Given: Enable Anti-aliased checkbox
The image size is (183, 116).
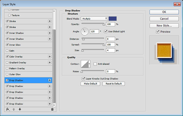Looking at the screenshot, I should click(95, 64).
